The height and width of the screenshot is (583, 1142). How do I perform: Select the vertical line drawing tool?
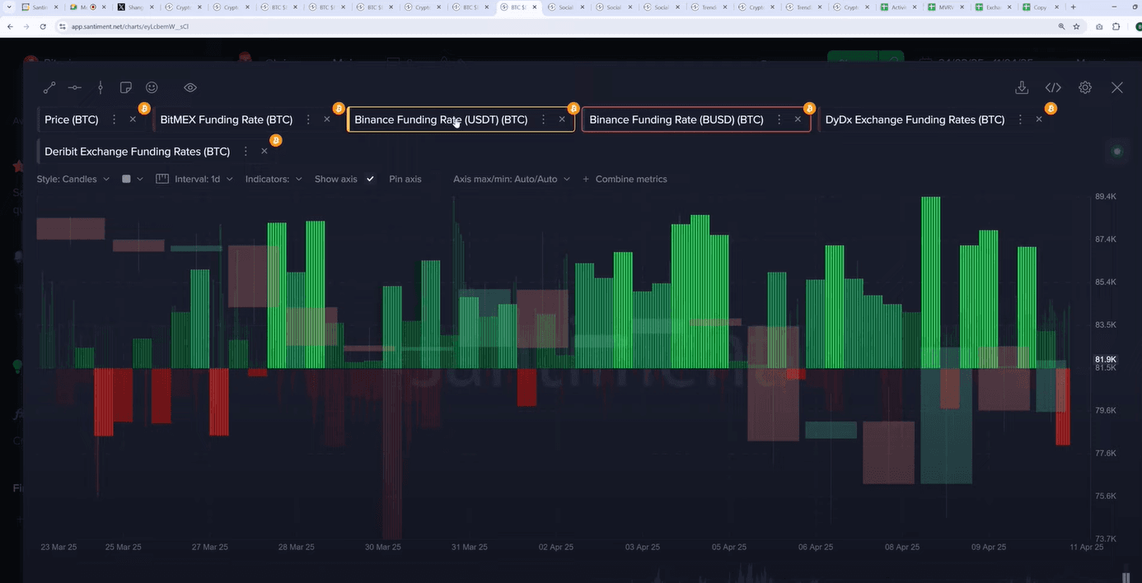tap(101, 87)
